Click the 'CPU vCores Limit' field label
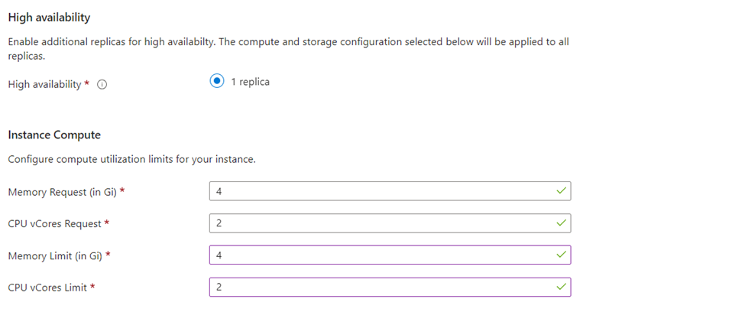The width and height of the screenshot is (745, 312). coord(48,288)
